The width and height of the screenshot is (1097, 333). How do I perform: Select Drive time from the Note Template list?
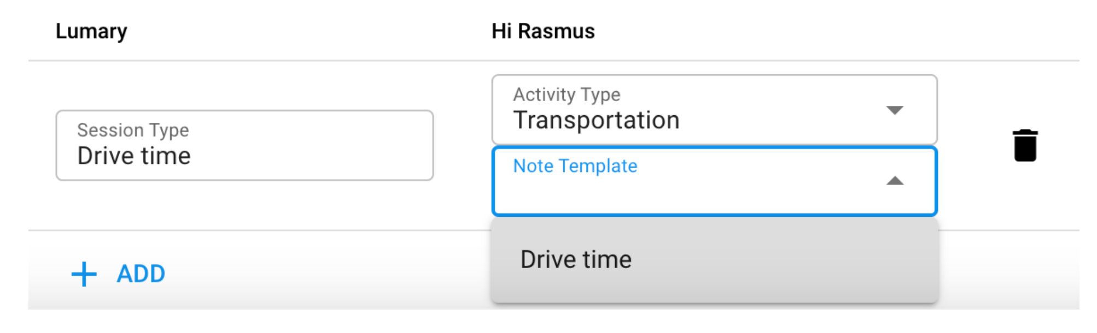(x=575, y=259)
